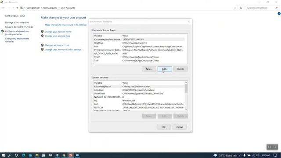Click the microphone tray icon

244,155
